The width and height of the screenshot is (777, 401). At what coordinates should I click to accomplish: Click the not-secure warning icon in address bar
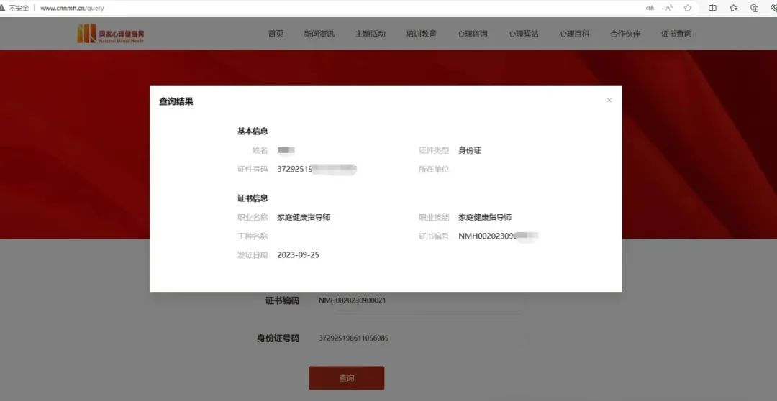[x=2, y=8]
